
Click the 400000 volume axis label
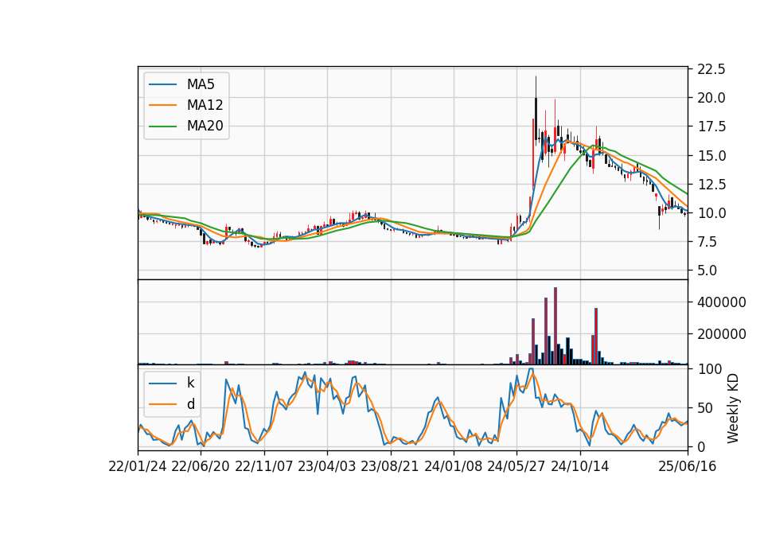[721, 302]
